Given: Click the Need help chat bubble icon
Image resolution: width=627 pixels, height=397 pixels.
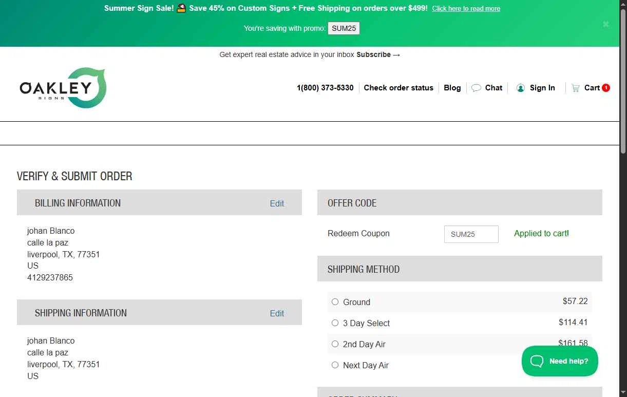Looking at the screenshot, I should coord(537,361).
